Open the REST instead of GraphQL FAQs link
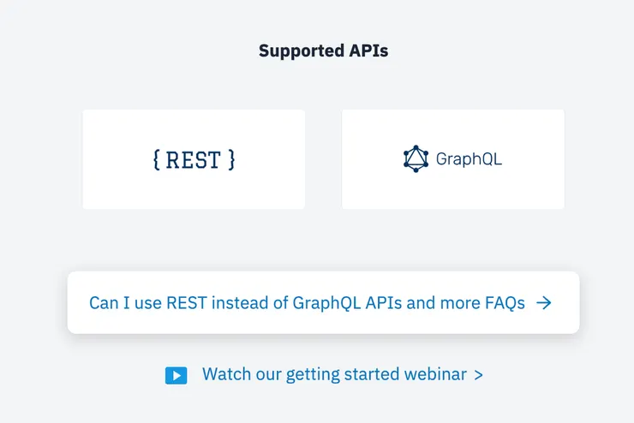This screenshot has height=423, width=634. [307, 303]
